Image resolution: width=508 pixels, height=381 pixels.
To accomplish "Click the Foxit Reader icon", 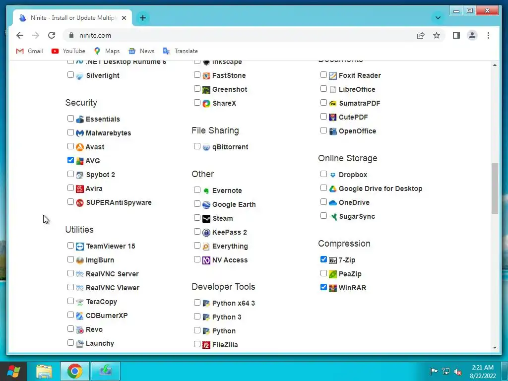I will pos(333,76).
